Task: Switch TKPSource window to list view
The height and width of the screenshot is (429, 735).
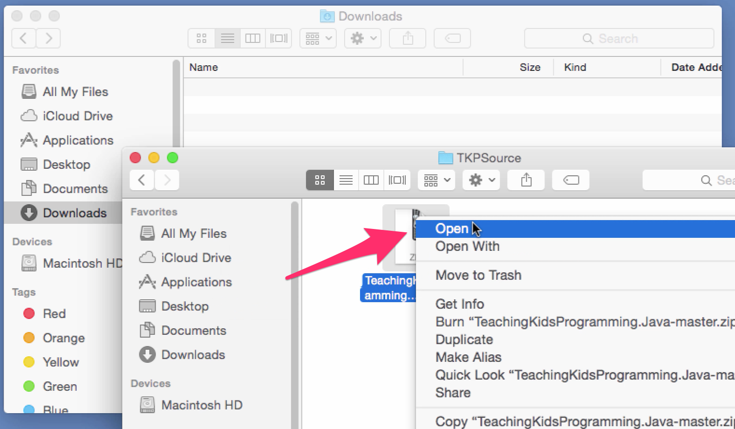Action: point(346,180)
